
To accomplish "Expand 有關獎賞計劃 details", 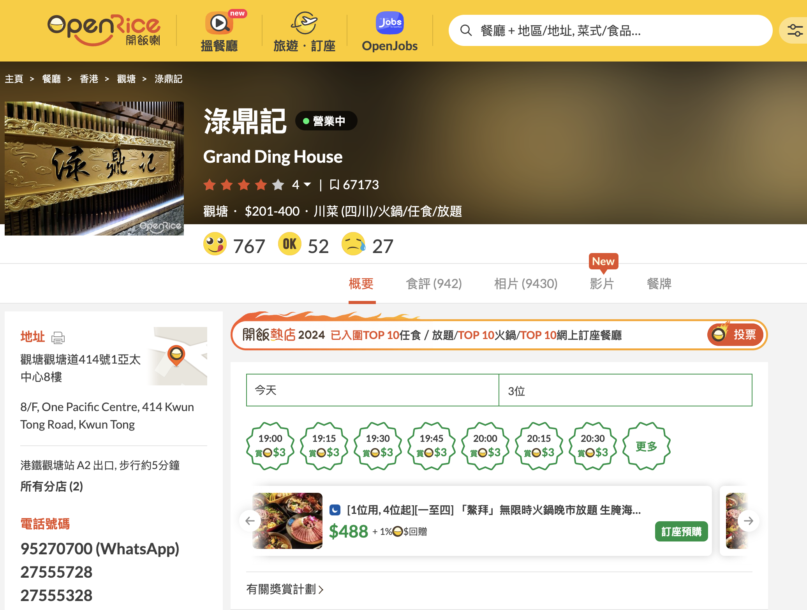I will pyautogui.click(x=285, y=589).
